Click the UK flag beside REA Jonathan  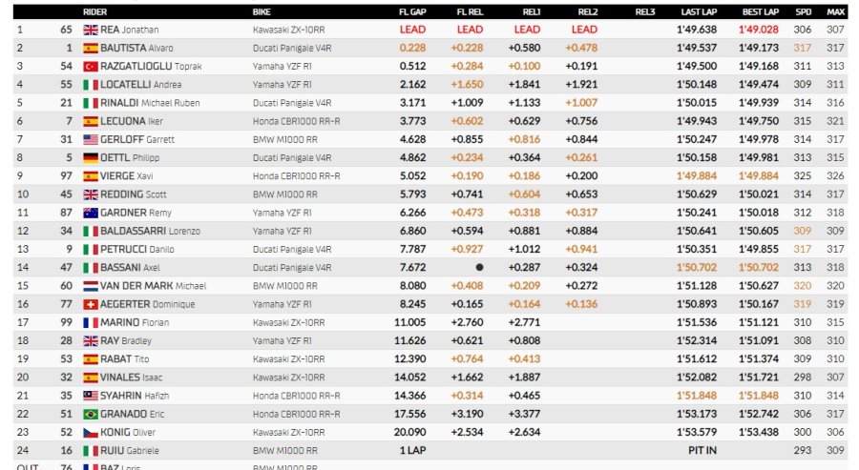coord(91,31)
